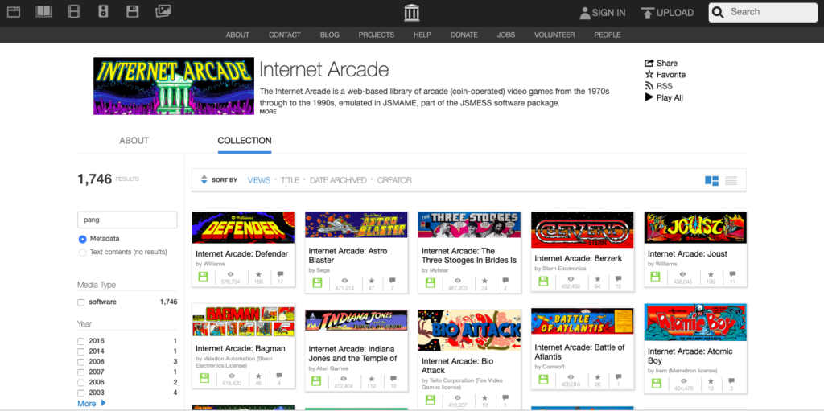Image resolution: width=824 pixels, height=411 pixels.
Task: Check the 2008 year checkbox
Action: pyautogui.click(x=81, y=362)
